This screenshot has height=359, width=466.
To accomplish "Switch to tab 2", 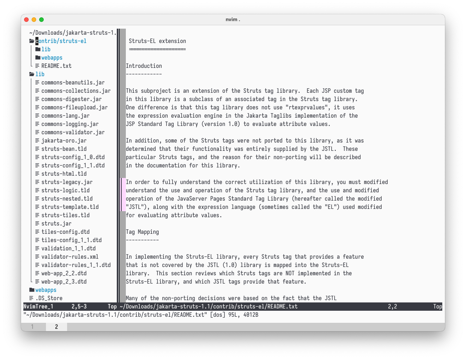I will point(57,327).
